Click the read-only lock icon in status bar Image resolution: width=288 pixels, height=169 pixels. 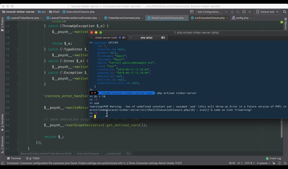pyautogui.click(x=274, y=163)
